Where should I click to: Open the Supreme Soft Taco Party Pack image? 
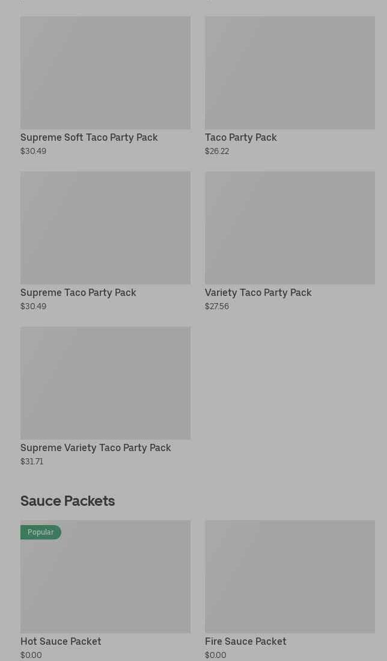point(105,73)
